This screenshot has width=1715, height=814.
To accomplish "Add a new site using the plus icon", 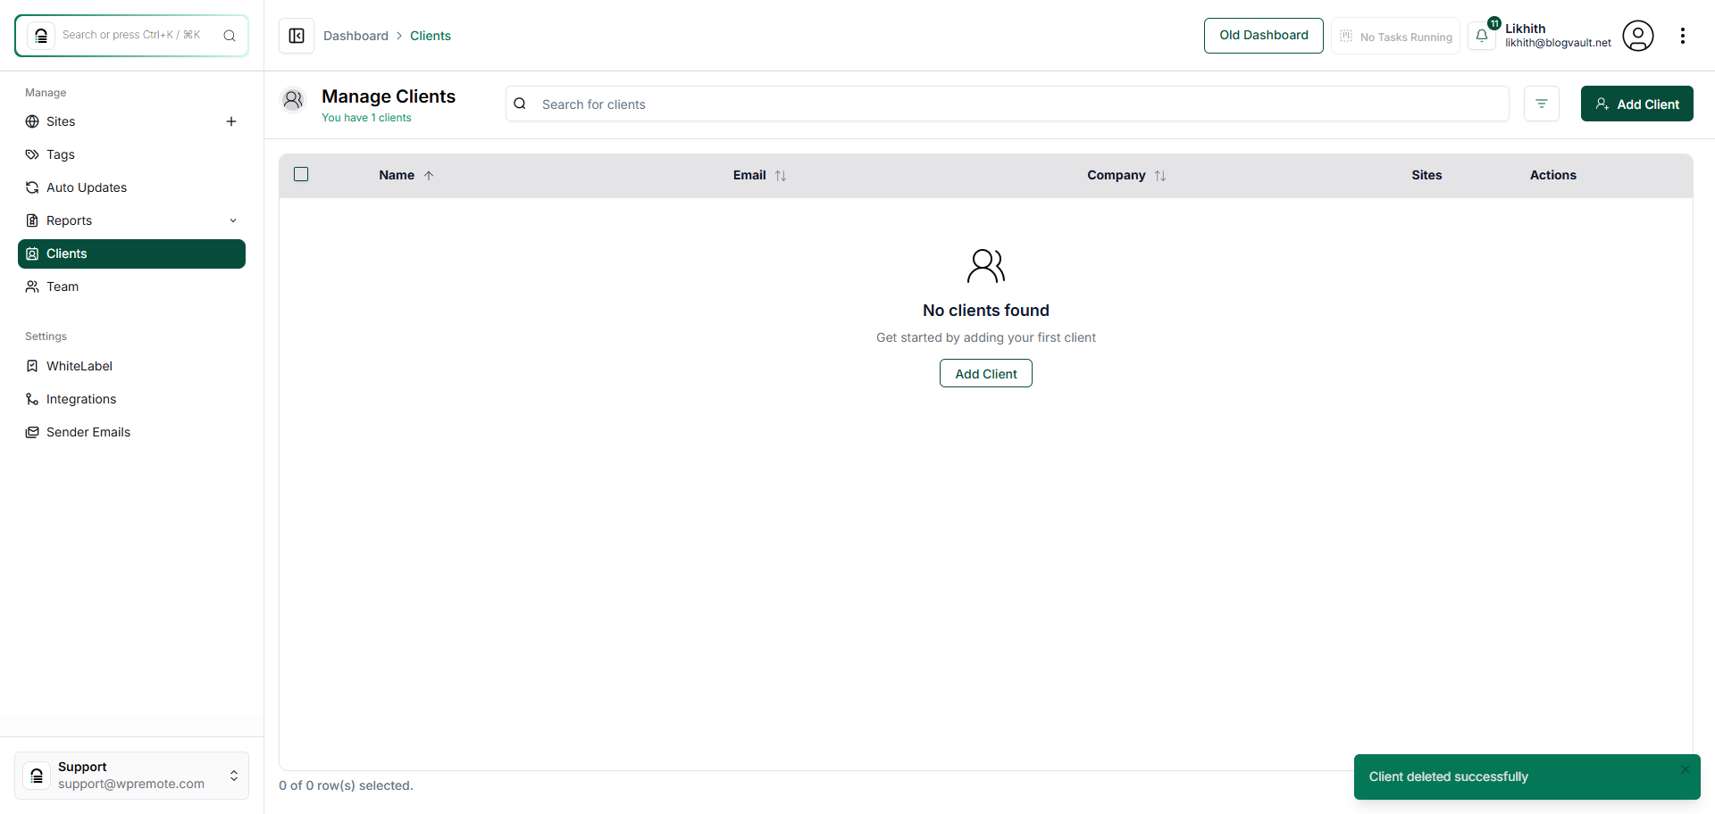I will coord(231,121).
